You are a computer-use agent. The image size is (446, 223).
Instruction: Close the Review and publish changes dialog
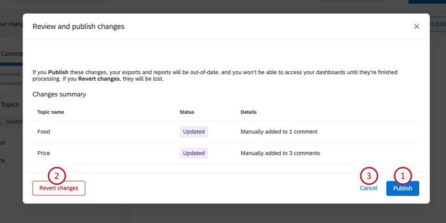click(x=417, y=27)
